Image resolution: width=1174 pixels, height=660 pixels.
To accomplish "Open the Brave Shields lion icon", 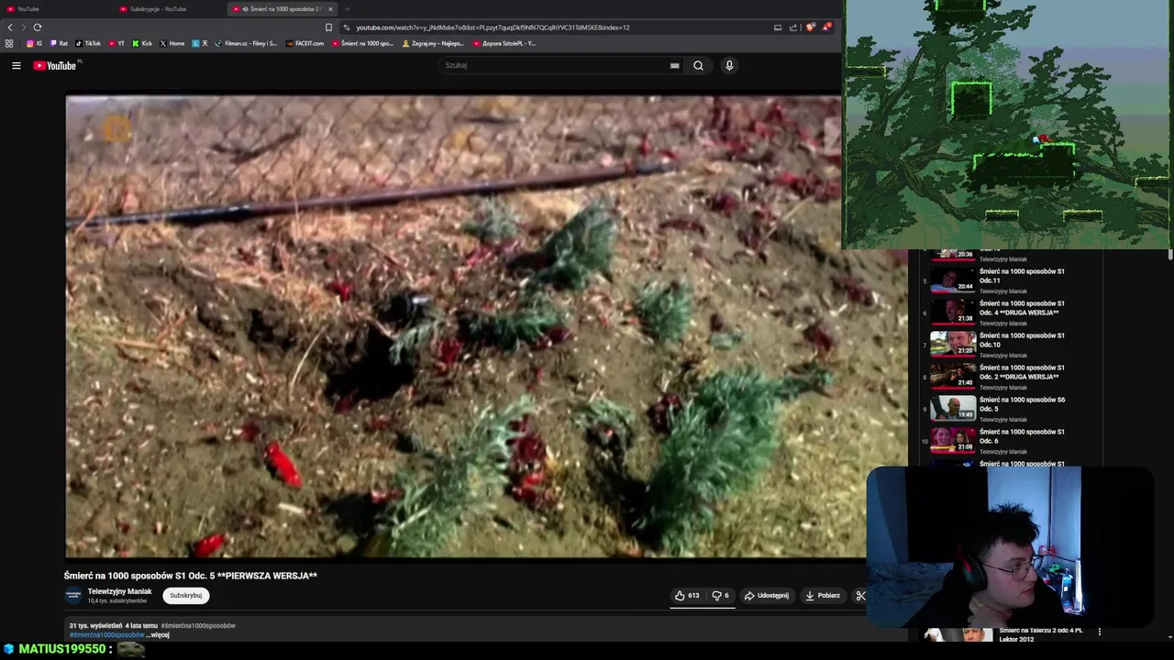I will pos(810,27).
